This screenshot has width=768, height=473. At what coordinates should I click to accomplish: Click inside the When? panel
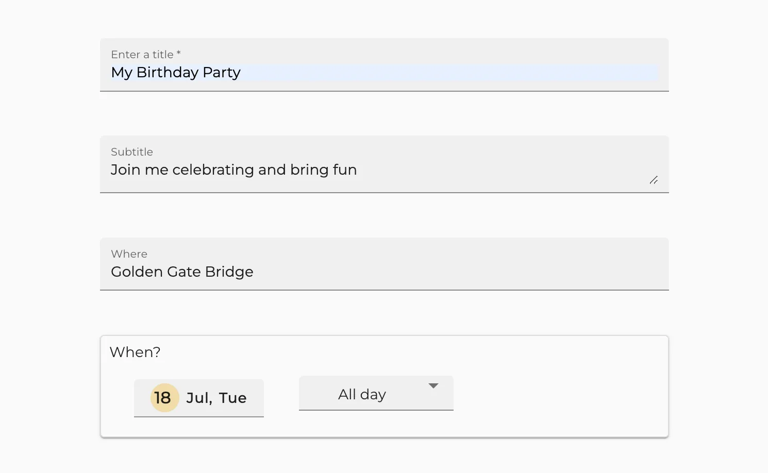[x=541, y=386]
